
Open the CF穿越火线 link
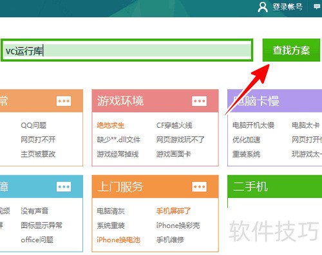175,125
